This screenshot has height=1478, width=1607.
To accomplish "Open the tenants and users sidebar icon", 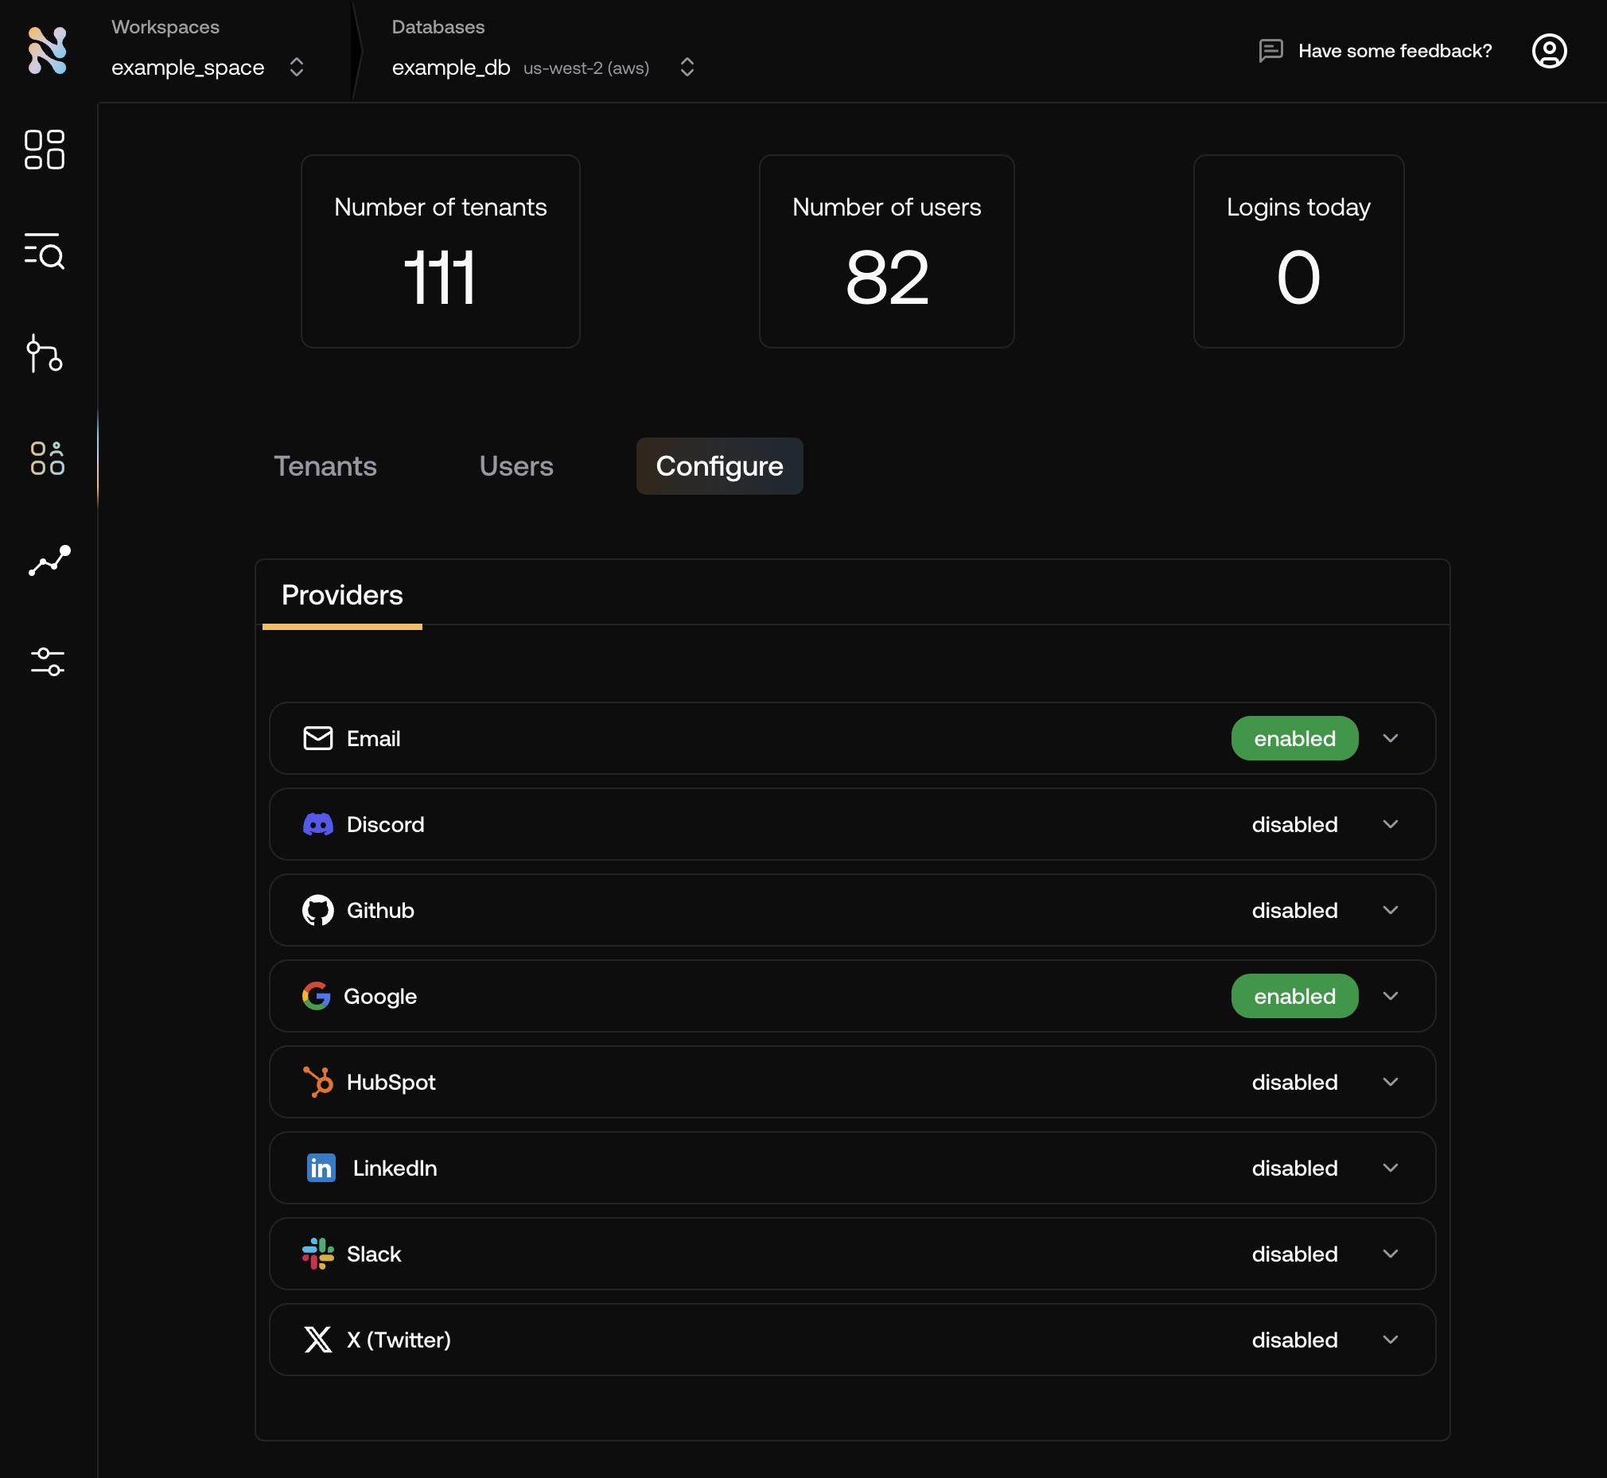I will pyautogui.click(x=47, y=458).
